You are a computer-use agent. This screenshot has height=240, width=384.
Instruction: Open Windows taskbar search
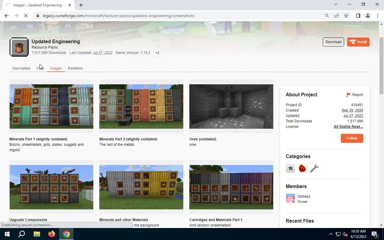pyautogui.click(x=22, y=234)
